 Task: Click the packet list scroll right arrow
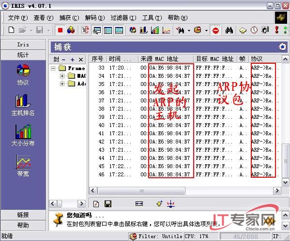277,191
